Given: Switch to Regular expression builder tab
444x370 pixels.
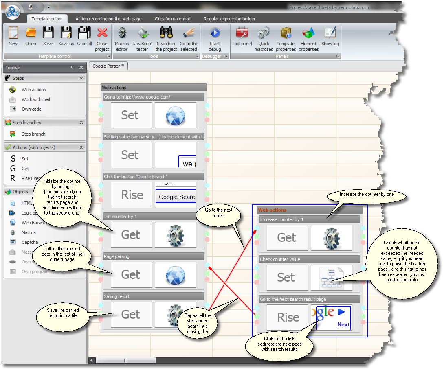Looking at the screenshot, I should 229,19.
